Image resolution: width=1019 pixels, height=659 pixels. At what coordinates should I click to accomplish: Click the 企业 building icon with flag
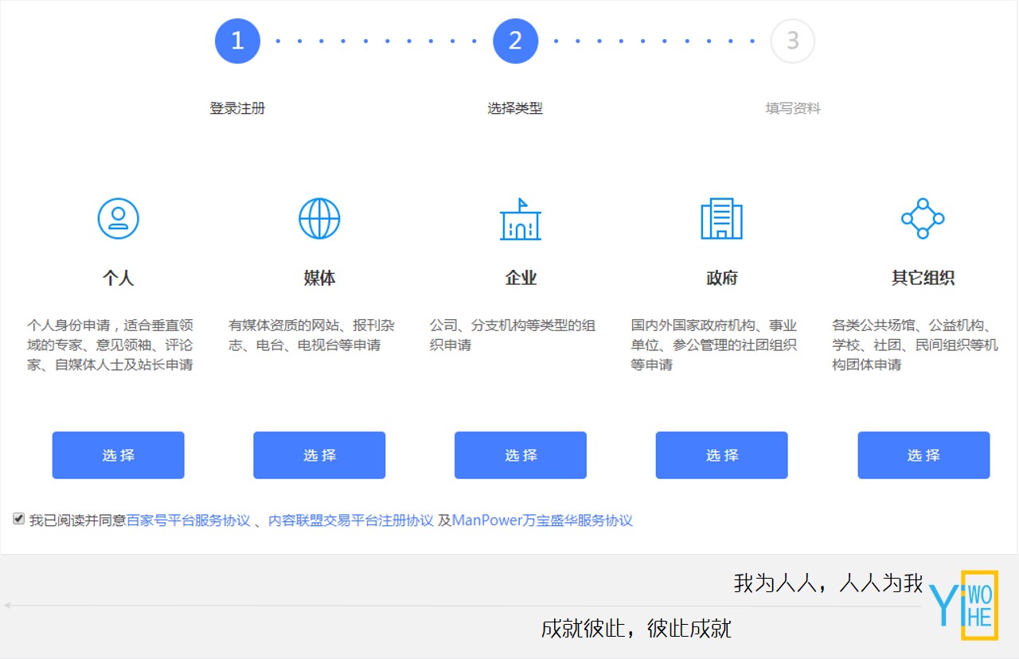(x=520, y=220)
